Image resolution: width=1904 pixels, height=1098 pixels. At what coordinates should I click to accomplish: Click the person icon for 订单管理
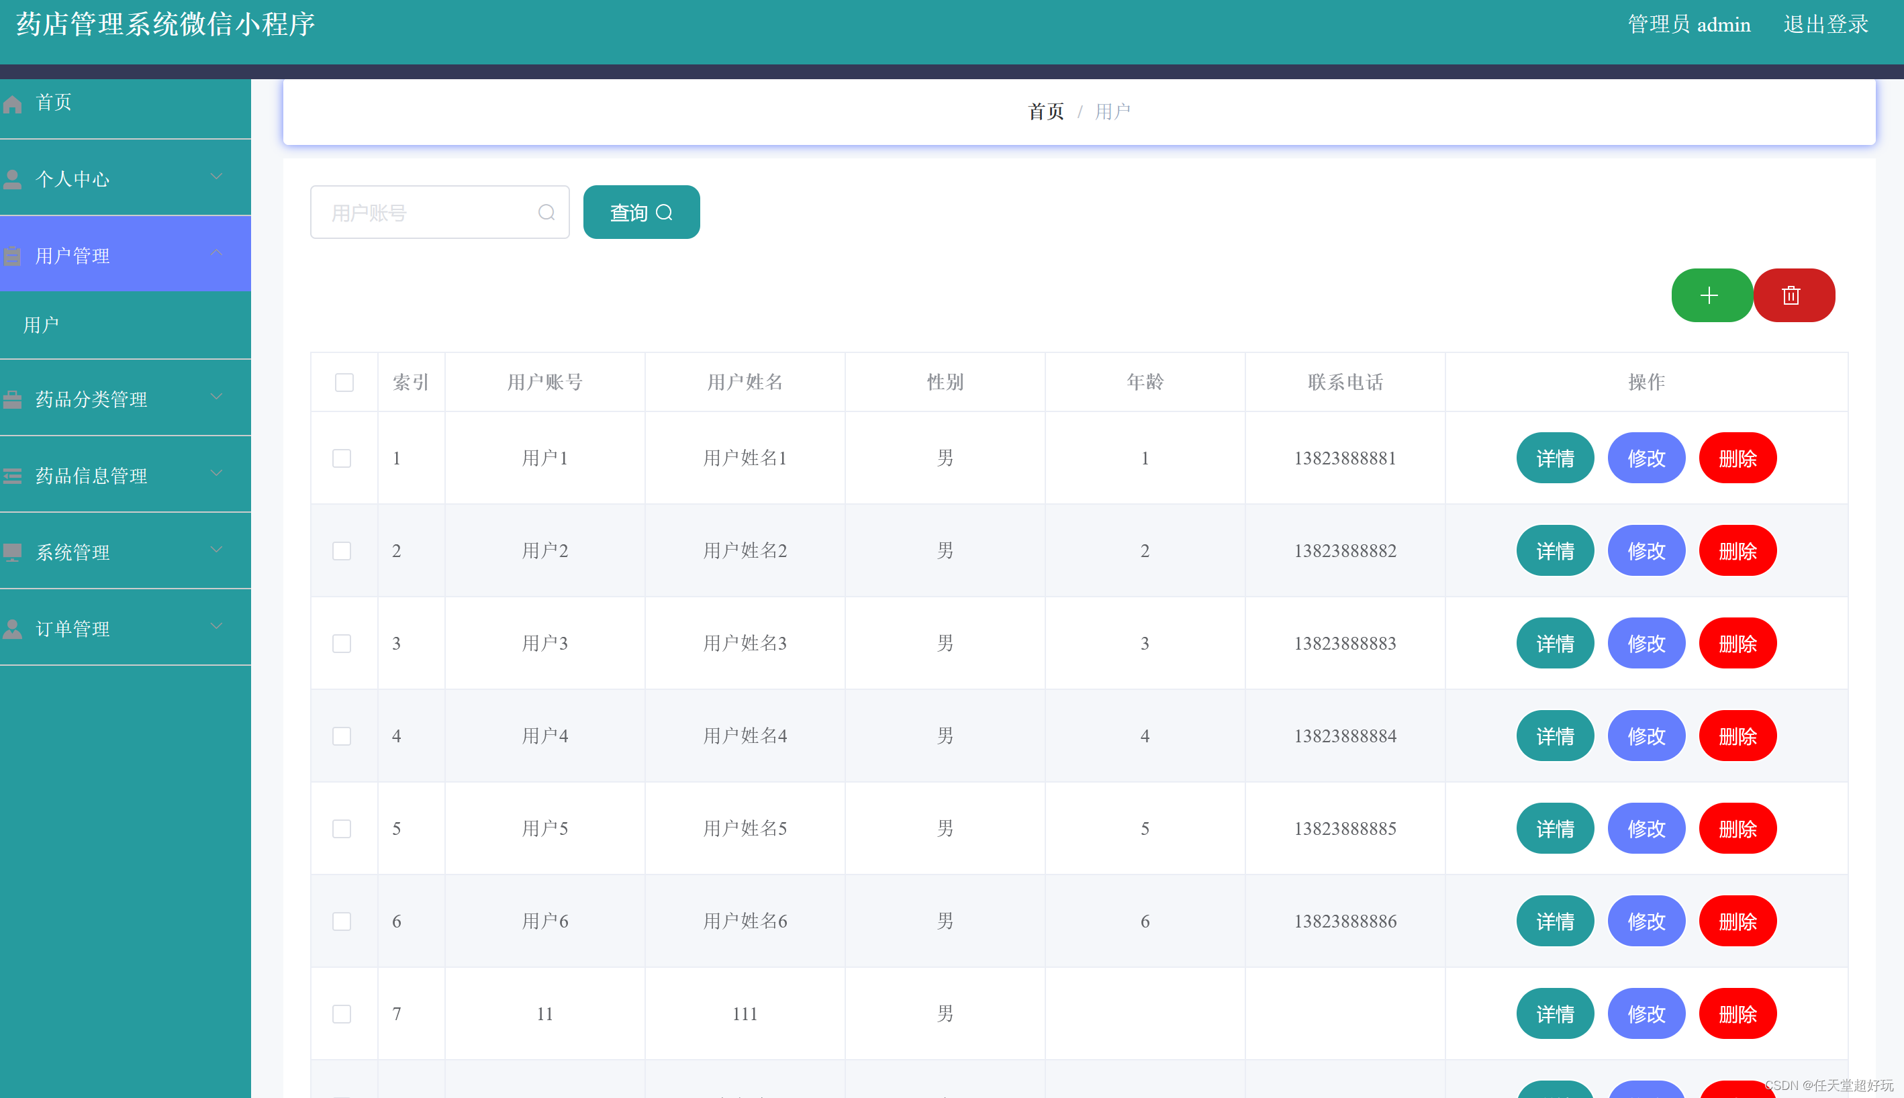coord(12,629)
